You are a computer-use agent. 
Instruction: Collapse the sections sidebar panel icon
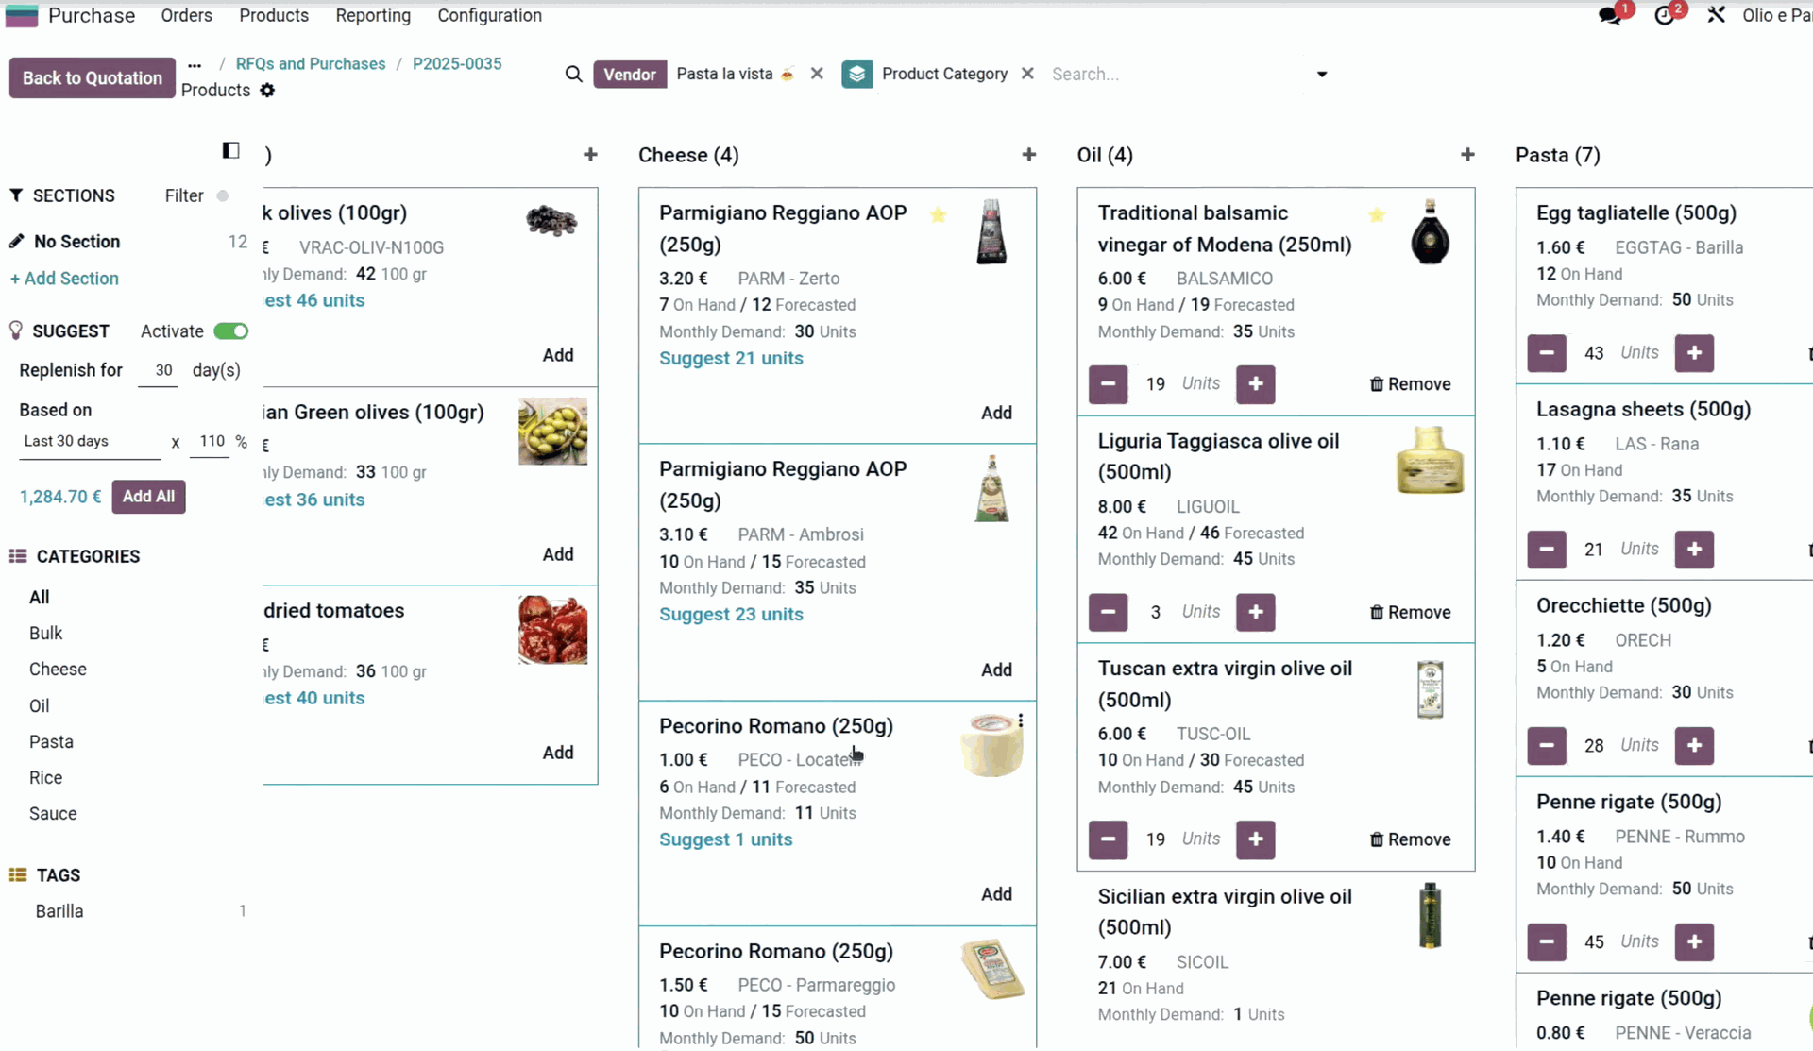click(229, 149)
